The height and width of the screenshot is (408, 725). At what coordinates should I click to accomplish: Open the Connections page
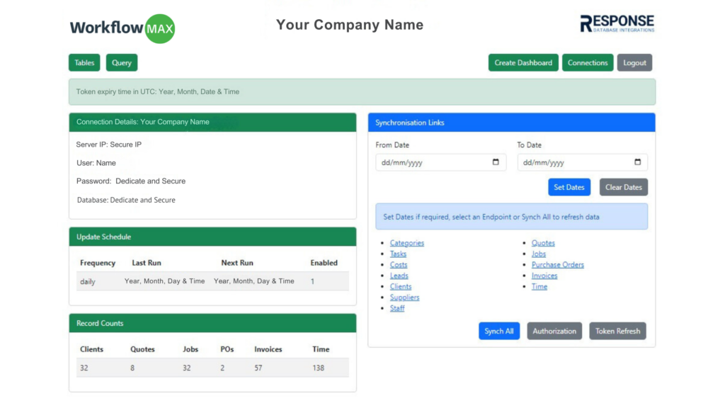coord(588,63)
